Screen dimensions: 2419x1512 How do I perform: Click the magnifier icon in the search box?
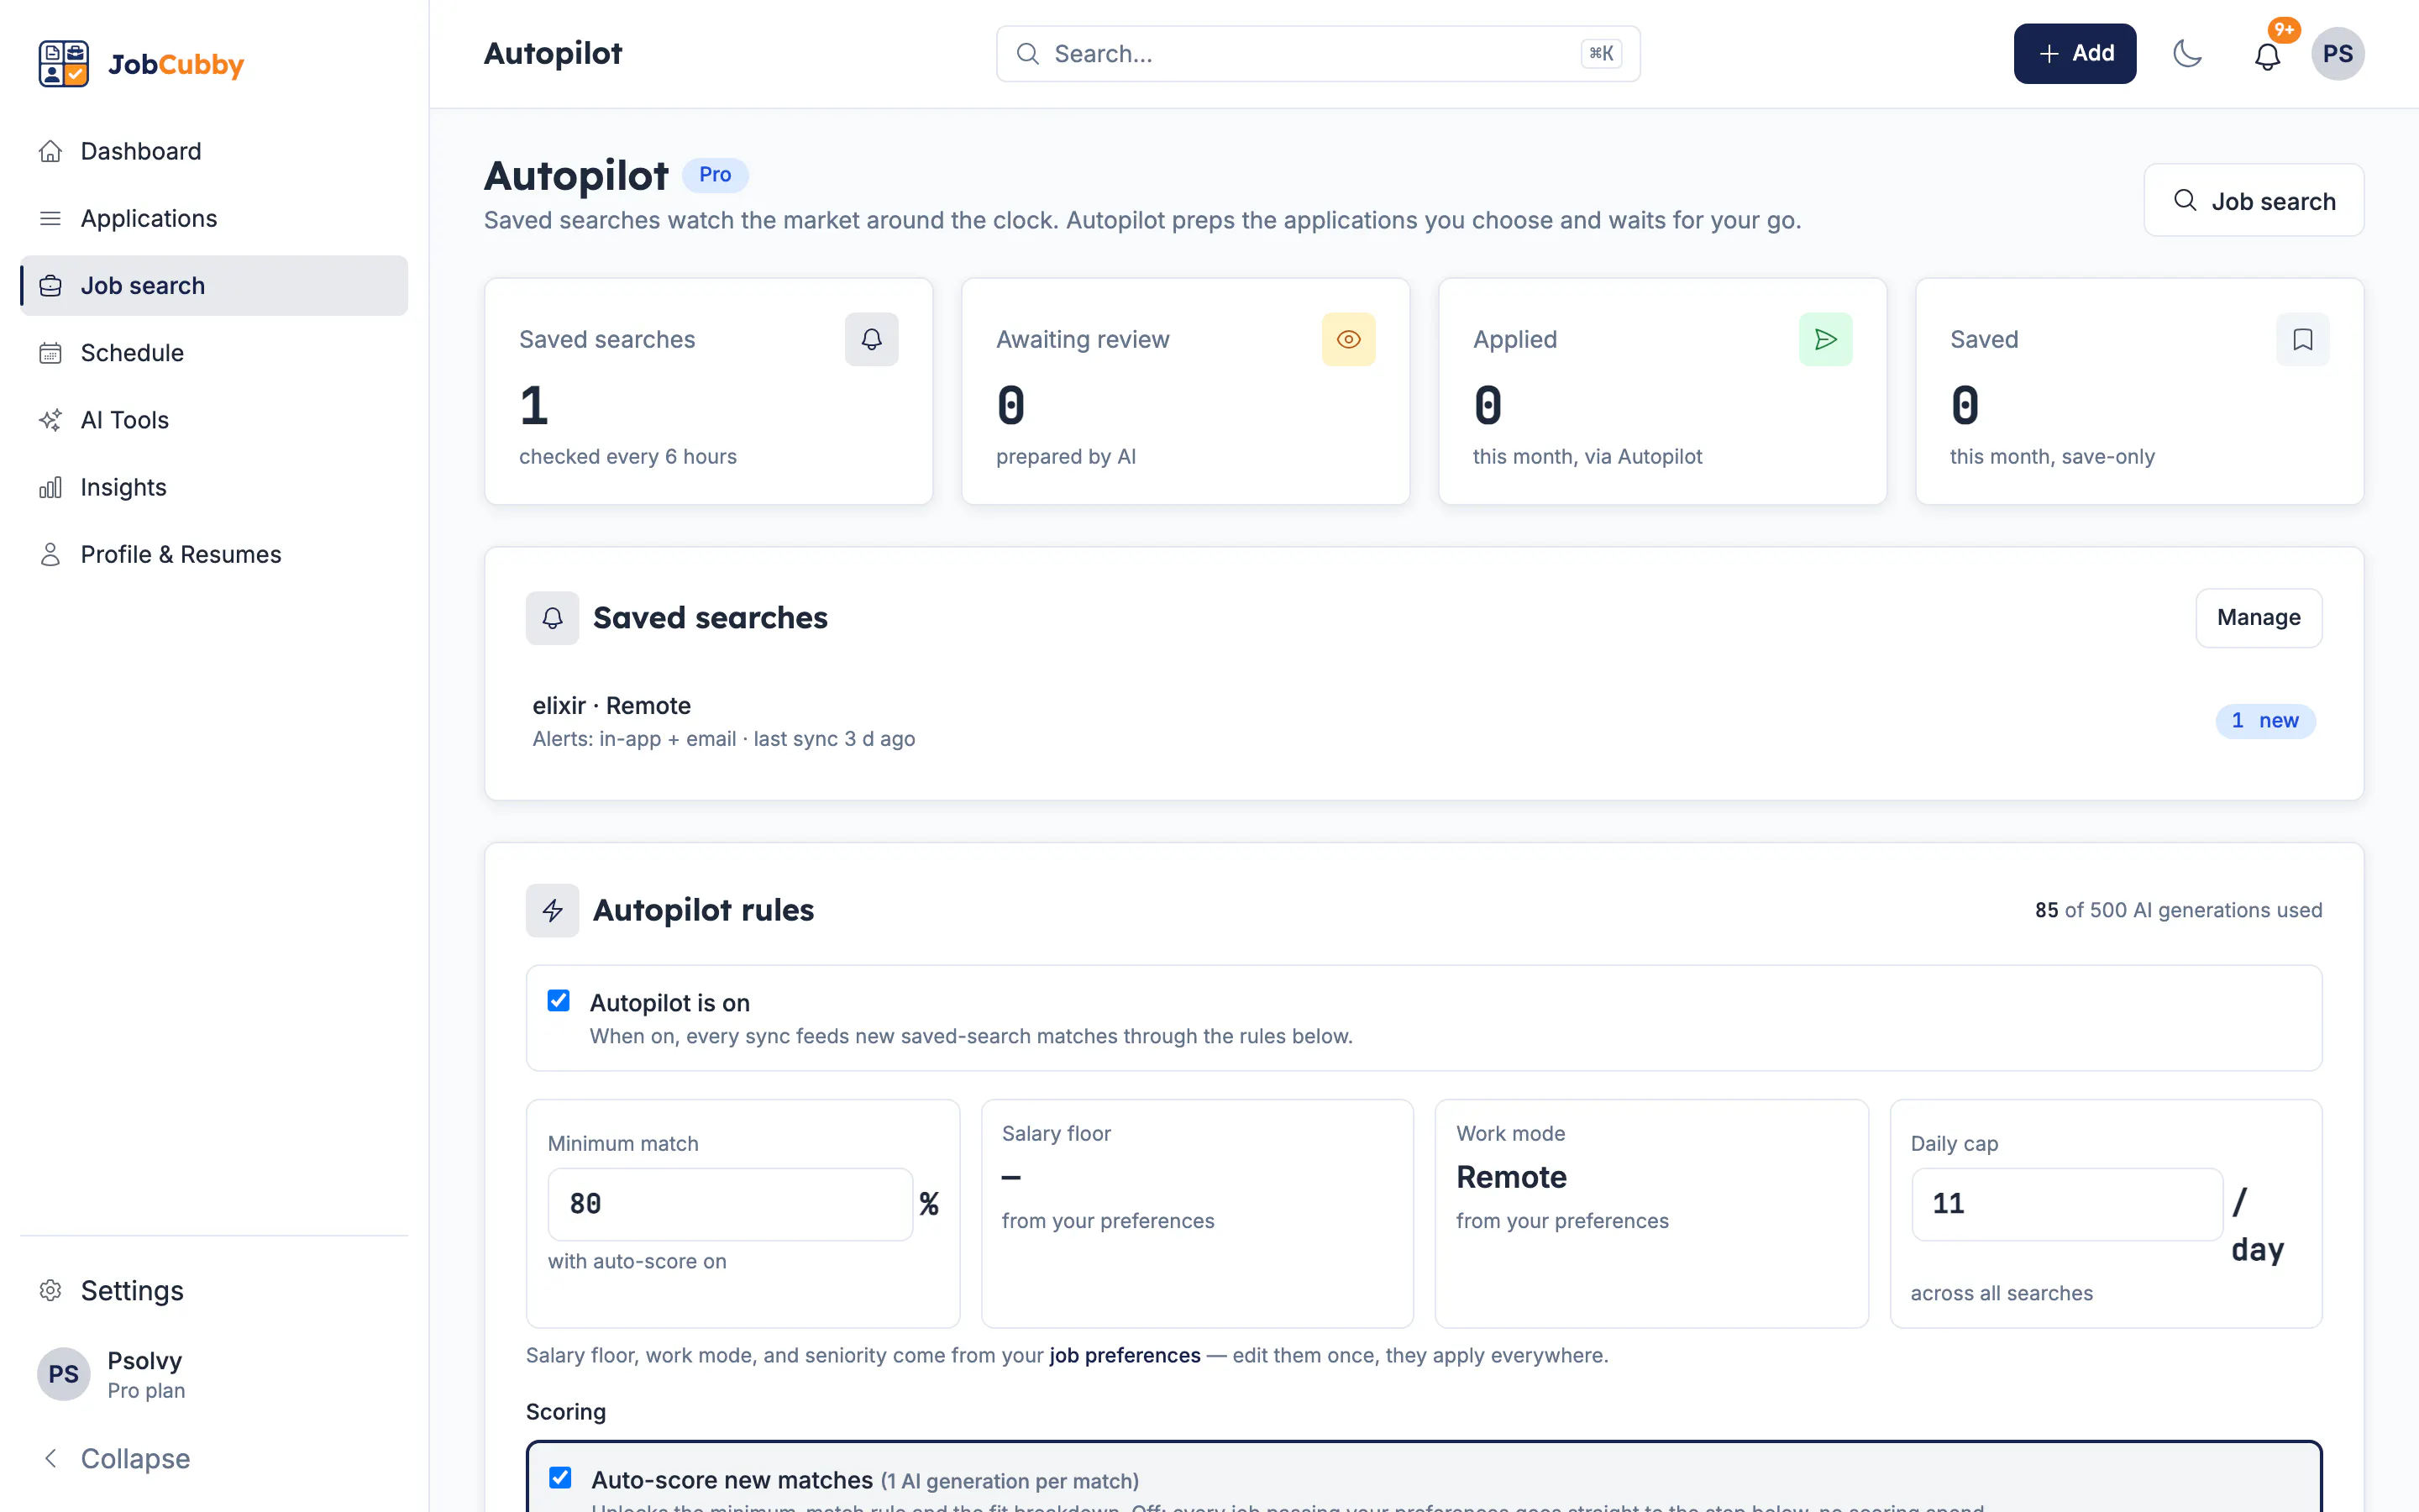[1027, 54]
